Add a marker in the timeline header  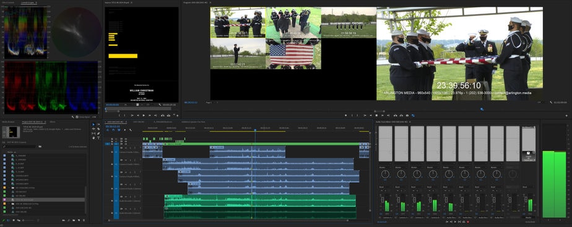coord(125,130)
